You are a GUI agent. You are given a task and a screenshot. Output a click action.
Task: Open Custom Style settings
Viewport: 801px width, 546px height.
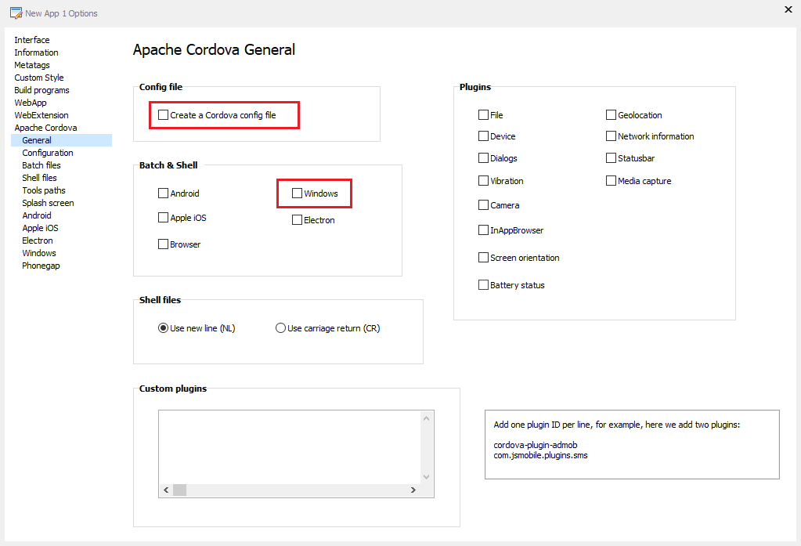pos(39,78)
